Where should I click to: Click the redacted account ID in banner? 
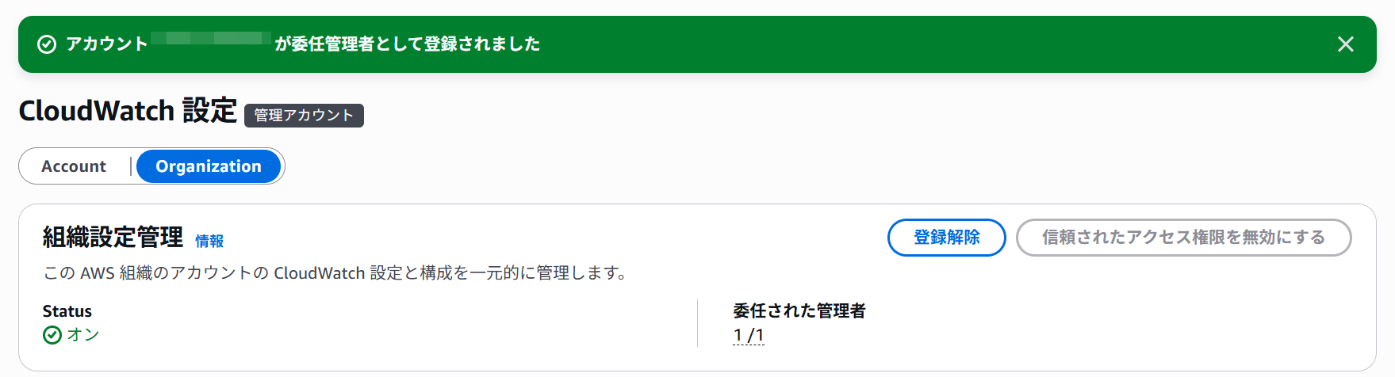pyautogui.click(x=211, y=39)
